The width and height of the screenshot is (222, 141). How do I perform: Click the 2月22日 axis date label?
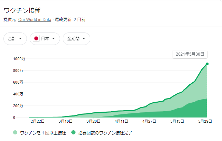point(37,122)
